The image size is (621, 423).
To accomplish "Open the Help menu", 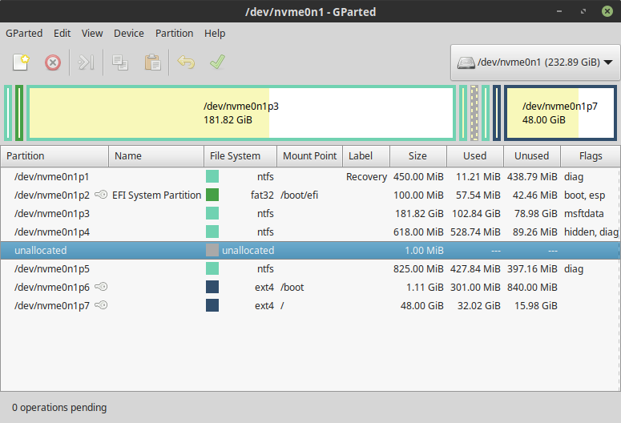I will 215,34.
